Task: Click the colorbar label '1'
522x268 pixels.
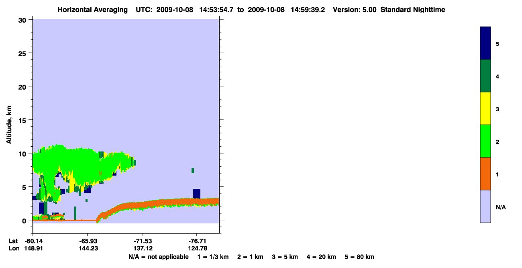Action: (x=498, y=174)
